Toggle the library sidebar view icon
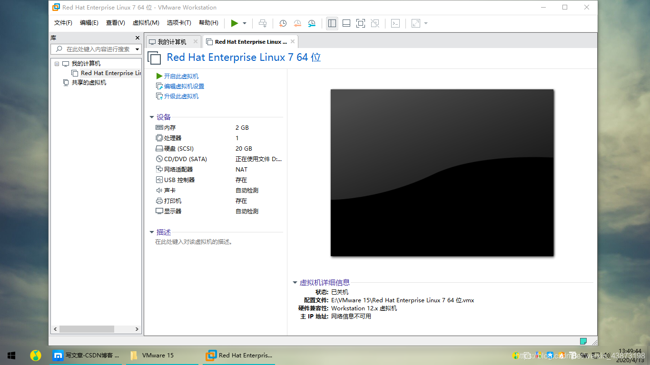Viewport: 650px width, 365px height. tap(332, 23)
